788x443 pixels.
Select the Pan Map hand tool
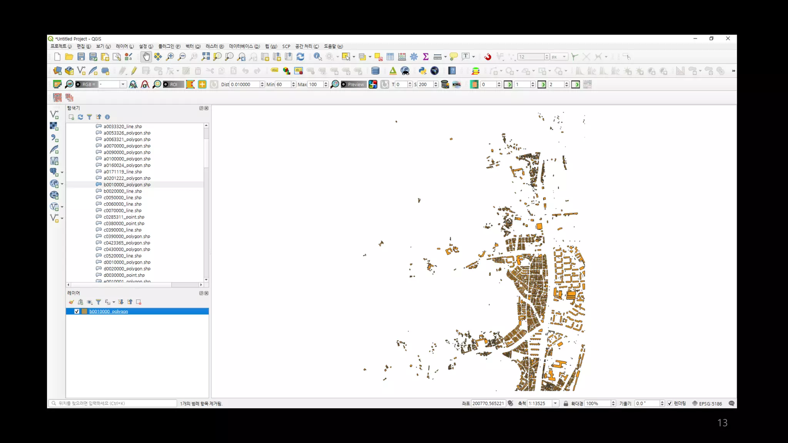click(146, 57)
